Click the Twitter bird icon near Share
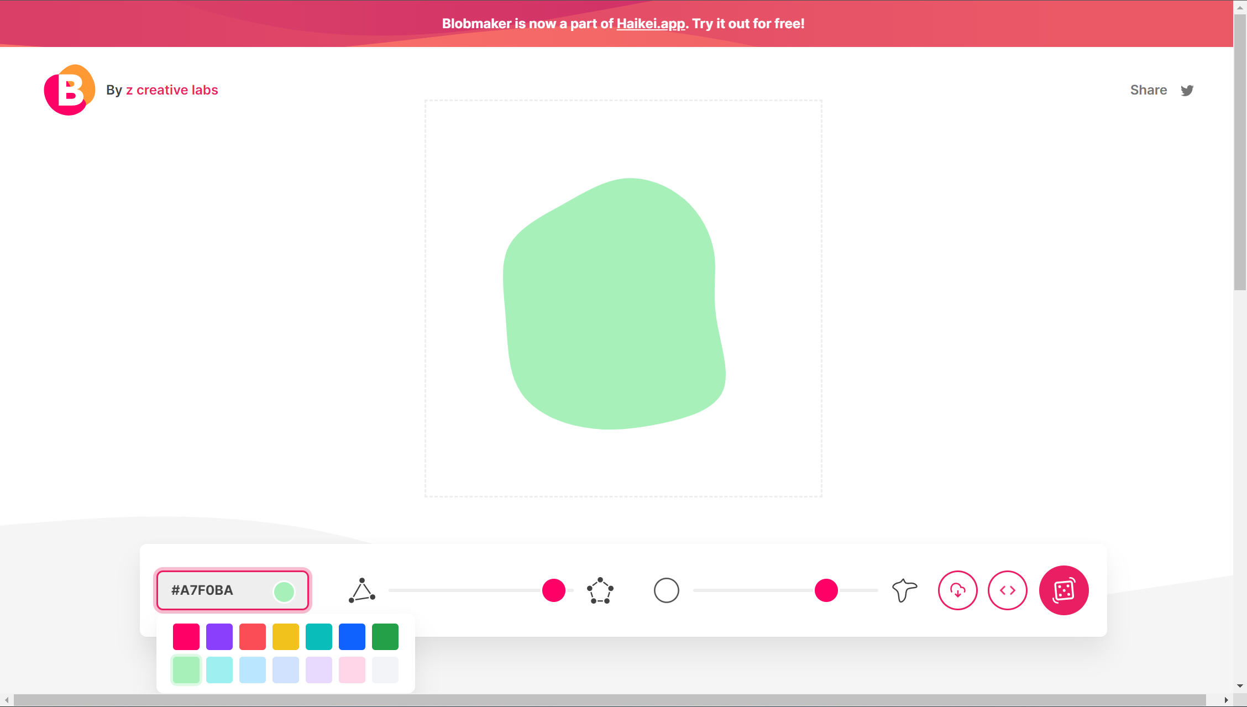Screen dimensions: 1247x707 (x=1187, y=90)
